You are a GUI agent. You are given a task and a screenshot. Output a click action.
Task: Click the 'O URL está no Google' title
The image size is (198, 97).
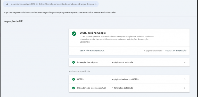pyautogui.click(x=93, y=33)
